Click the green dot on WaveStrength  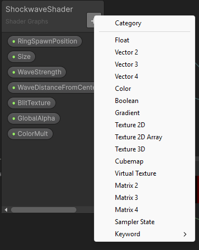click(14, 72)
